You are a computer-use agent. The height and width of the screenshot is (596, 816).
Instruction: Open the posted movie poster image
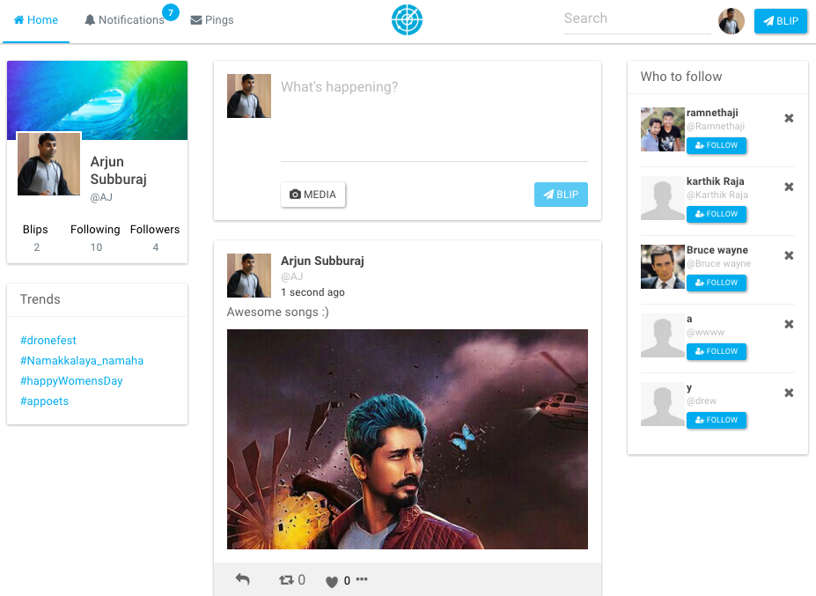coord(408,439)
